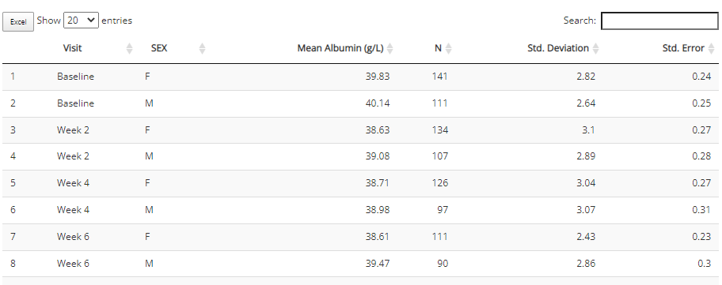Viewport: 722px width, 285px height.
Task: Click the Visit column header
Action: [72, 47]
